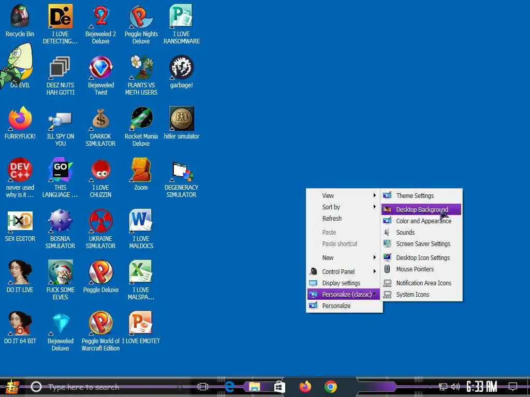Click the DEGENERACY SIMULATOR shortcut icon
530x397 pixels.
pos(182,171)
